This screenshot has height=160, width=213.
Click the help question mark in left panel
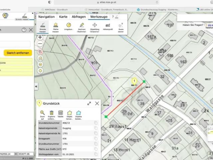point(24,30)
